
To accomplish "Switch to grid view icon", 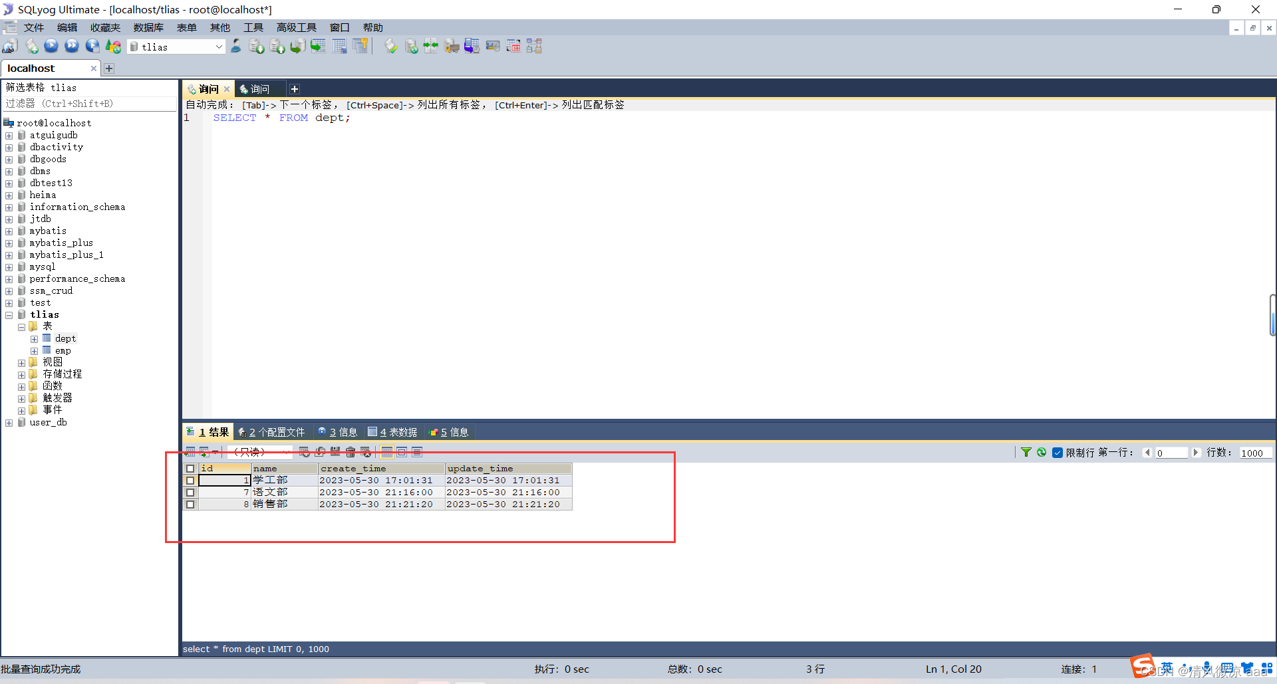I will tap(387, 452).
